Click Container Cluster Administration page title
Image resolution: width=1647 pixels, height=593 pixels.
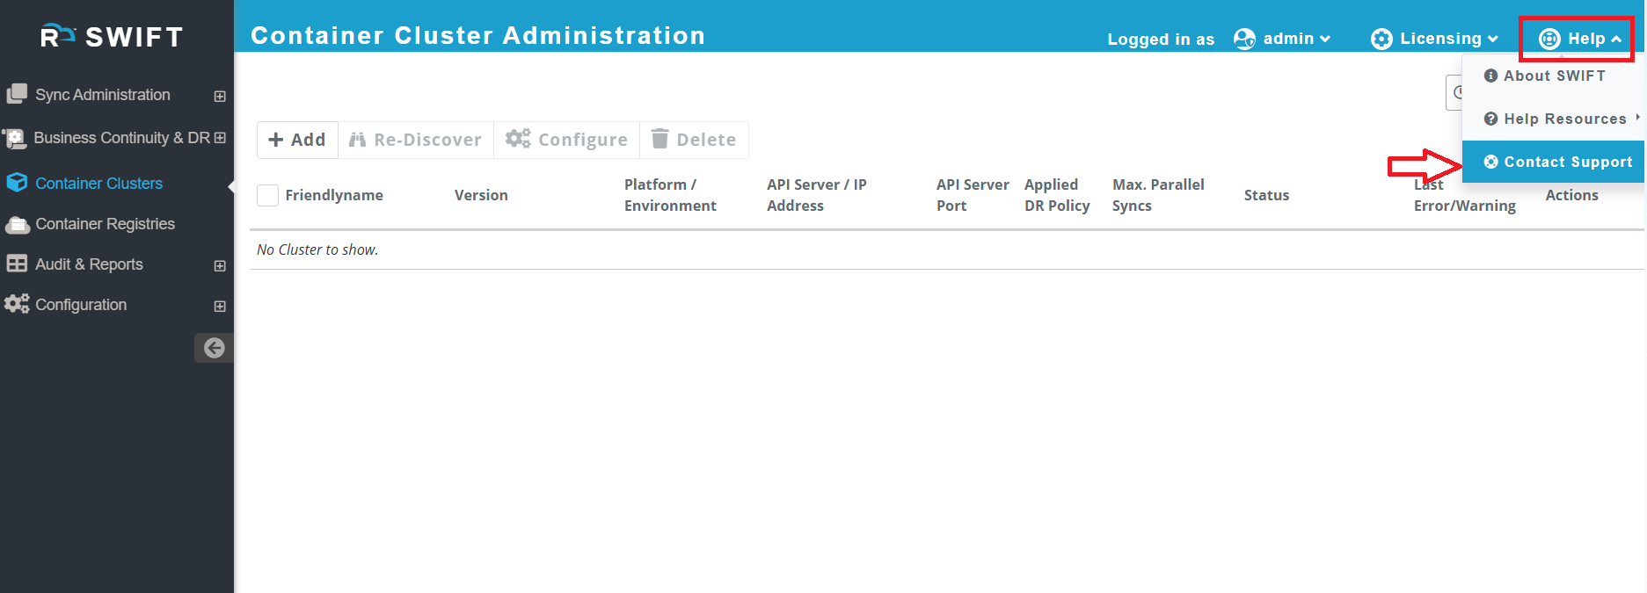point(477,35)
